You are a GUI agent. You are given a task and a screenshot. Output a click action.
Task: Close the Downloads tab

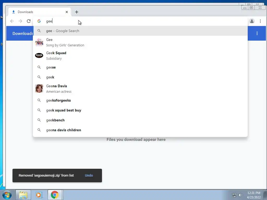click(67, 12)
